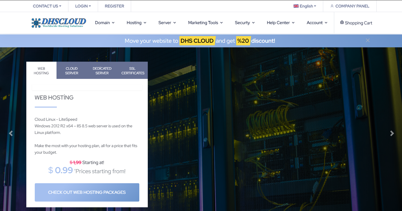Image resolution: width=402 pixels, height=211 pixels.
Task: Click Check Out Web Hosting Packages button
Action: tap(87, 192)
